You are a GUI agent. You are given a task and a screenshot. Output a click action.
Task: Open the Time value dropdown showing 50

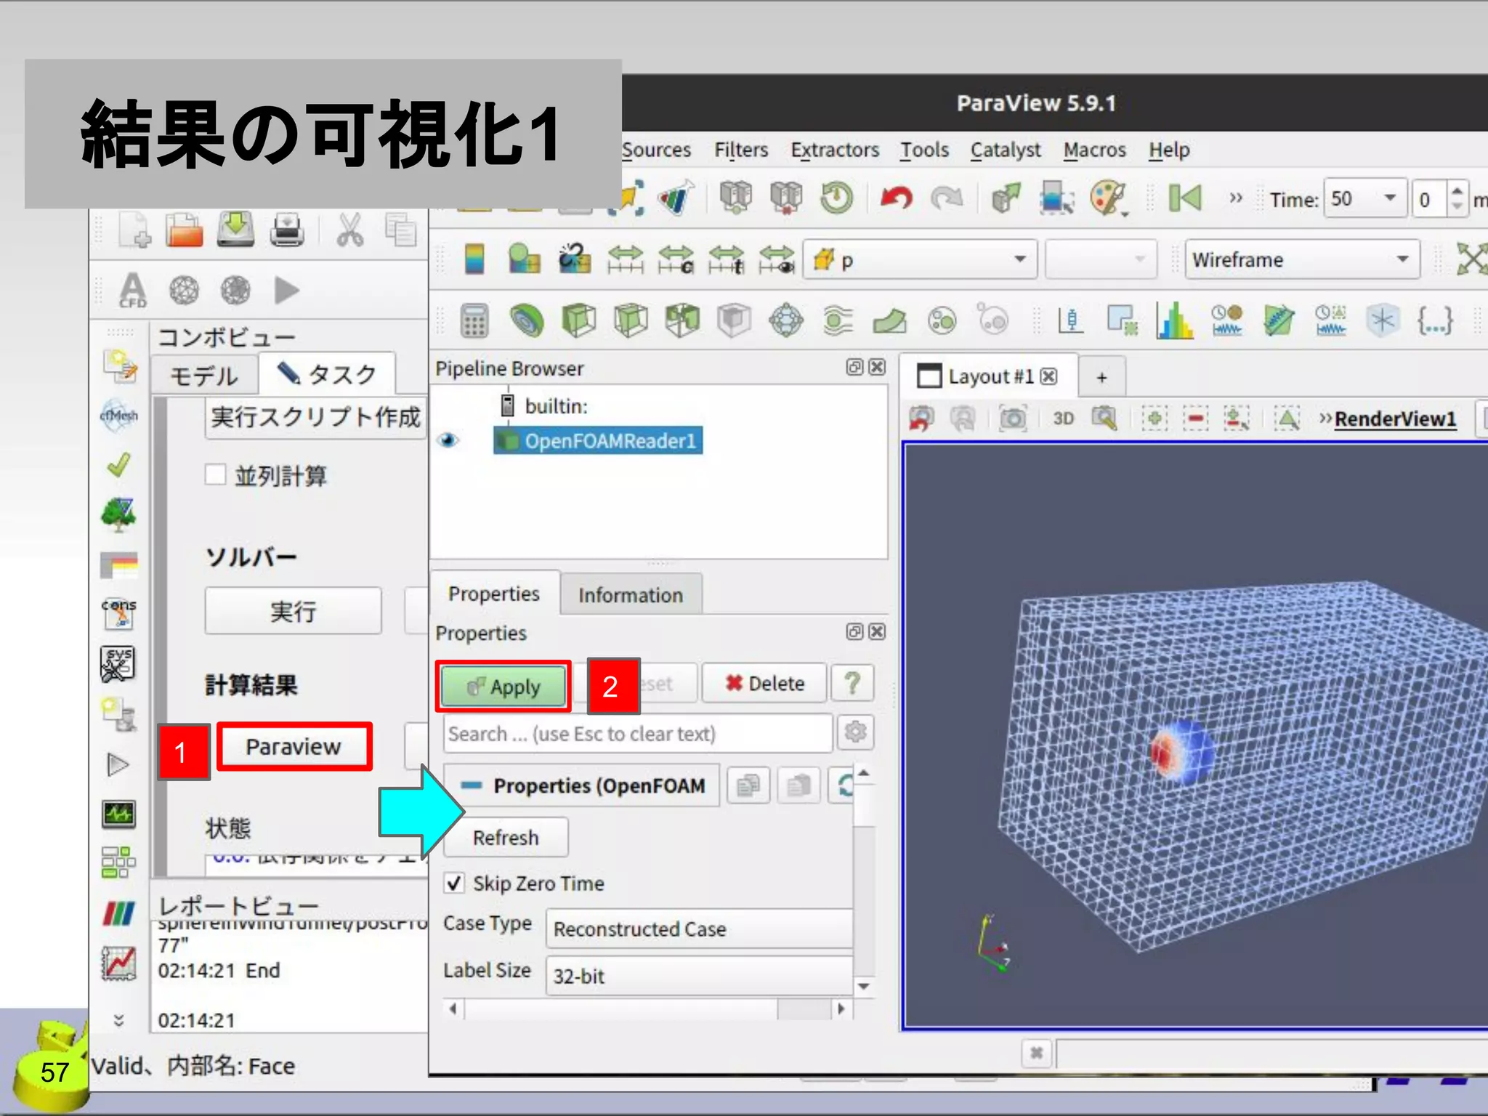click(1364, 198)
